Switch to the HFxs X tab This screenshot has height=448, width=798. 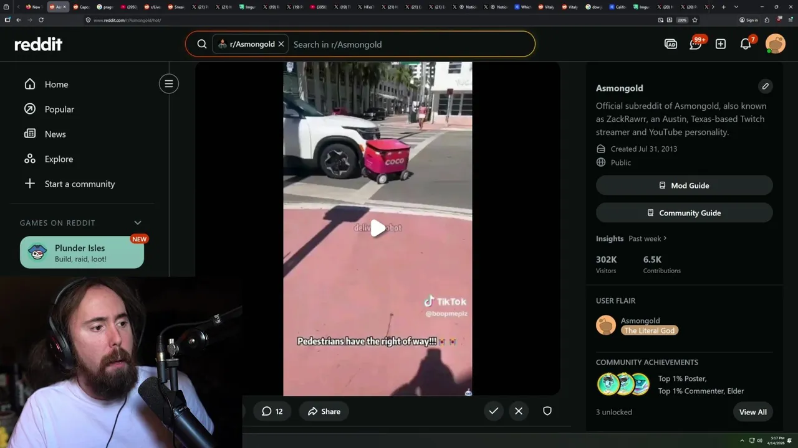point(365,7)
